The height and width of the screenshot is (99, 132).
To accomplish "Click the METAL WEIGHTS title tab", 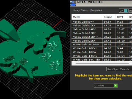I will (90, 2).
